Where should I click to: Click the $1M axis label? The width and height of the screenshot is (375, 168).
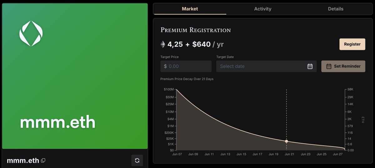(x=170, y=126)
